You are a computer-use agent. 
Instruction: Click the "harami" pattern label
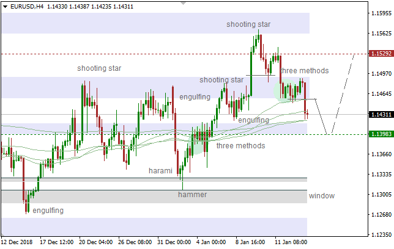click(x=160, y=171)
